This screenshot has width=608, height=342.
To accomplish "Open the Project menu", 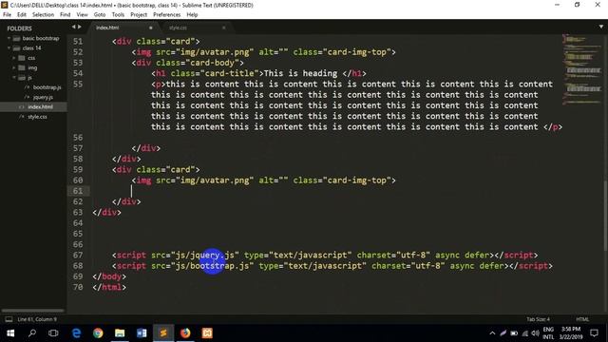I will click(139, 15).
